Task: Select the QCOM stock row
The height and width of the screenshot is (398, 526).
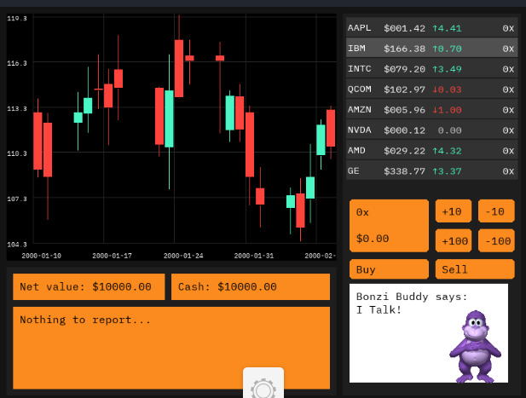Action: (x=431, y=89)
